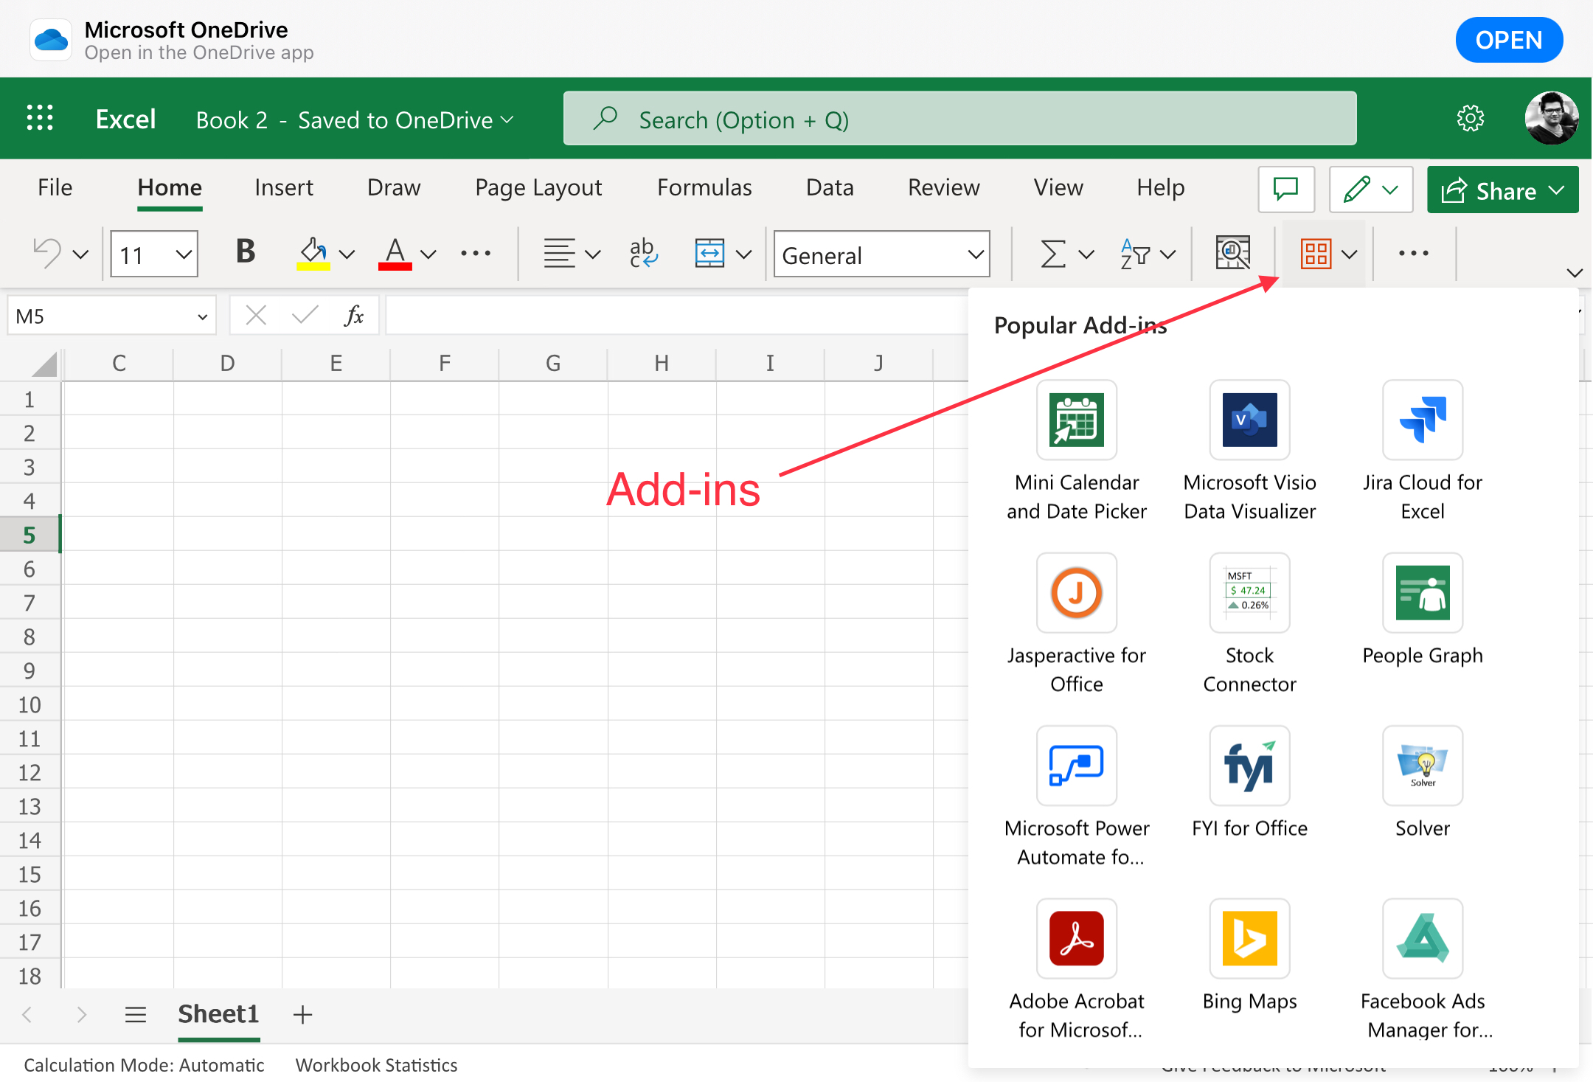
Task: Click the Analyze Data icon
Action: pos(1233,253)
